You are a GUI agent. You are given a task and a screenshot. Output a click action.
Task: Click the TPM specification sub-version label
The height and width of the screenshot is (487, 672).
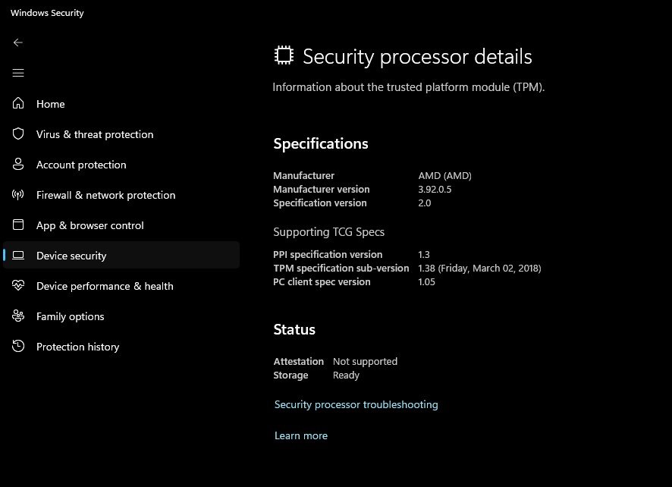point(341,268)
